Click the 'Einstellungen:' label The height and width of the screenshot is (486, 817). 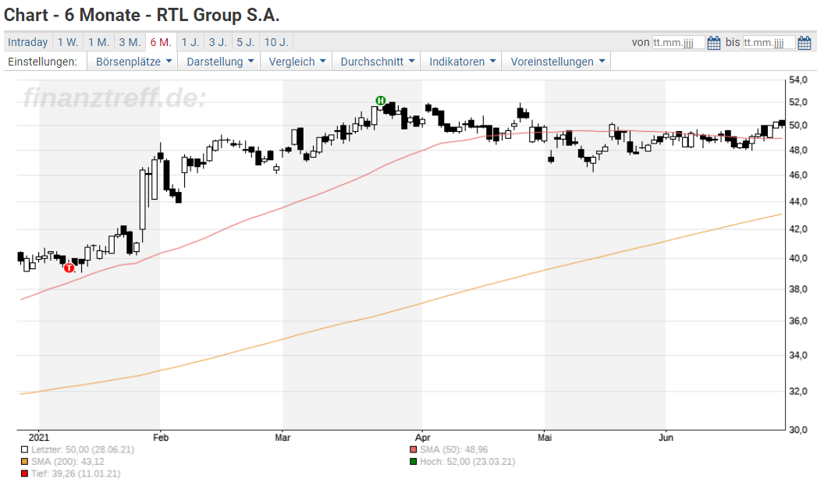click(43, 62)
